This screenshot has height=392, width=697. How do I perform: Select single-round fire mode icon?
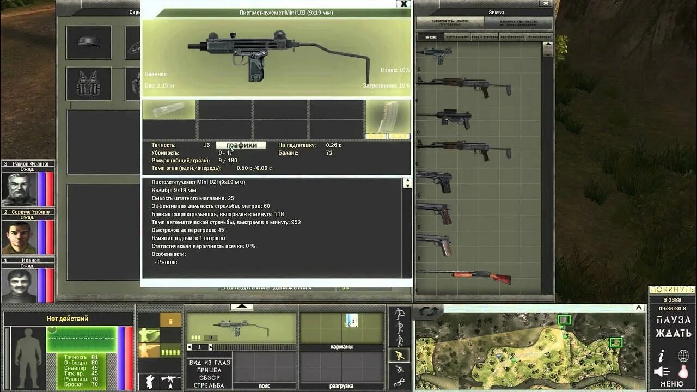[x=170, y=320]
